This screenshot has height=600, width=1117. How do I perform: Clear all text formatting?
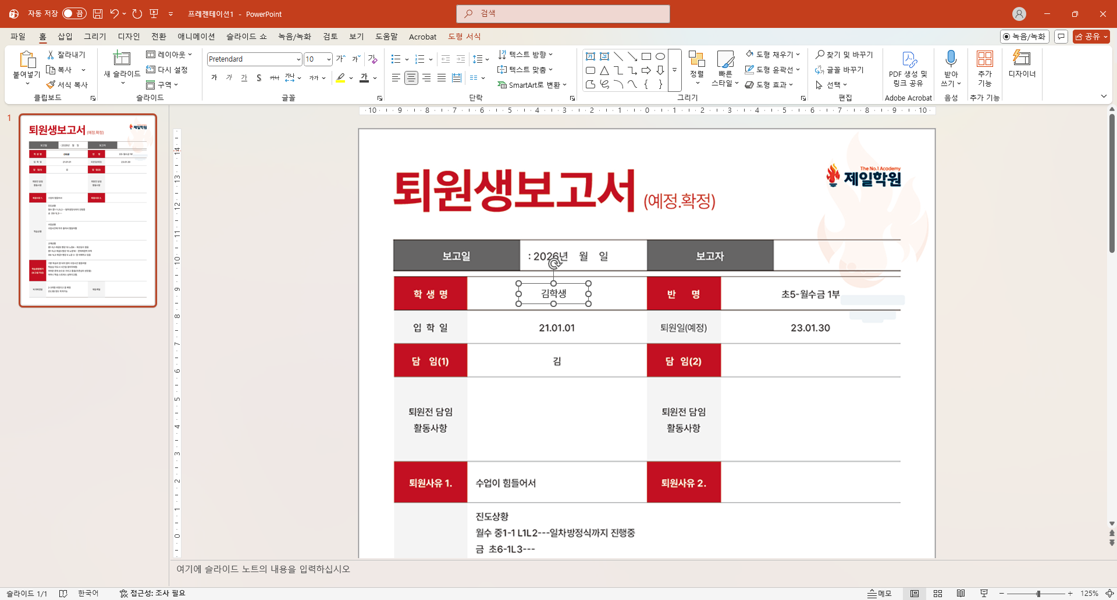pyautogui.click(x=373, y=59)
